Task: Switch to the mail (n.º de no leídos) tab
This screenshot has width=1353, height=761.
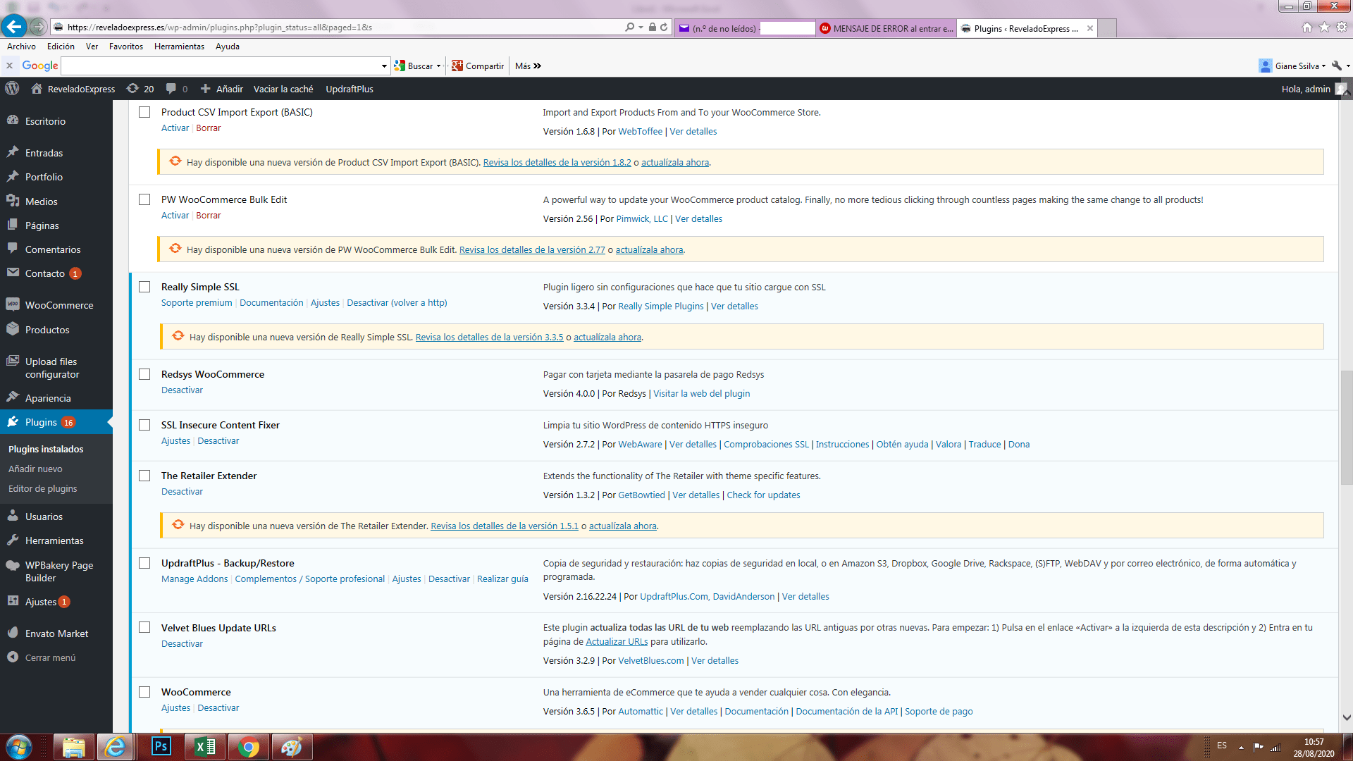Action: pos(746,28)
